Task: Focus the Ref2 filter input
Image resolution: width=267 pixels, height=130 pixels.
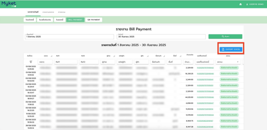Action: 89,62
